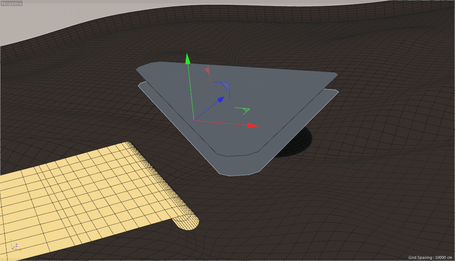
Task: Click the blue Z-axis arrow tip
Action: tap(221, 99)
